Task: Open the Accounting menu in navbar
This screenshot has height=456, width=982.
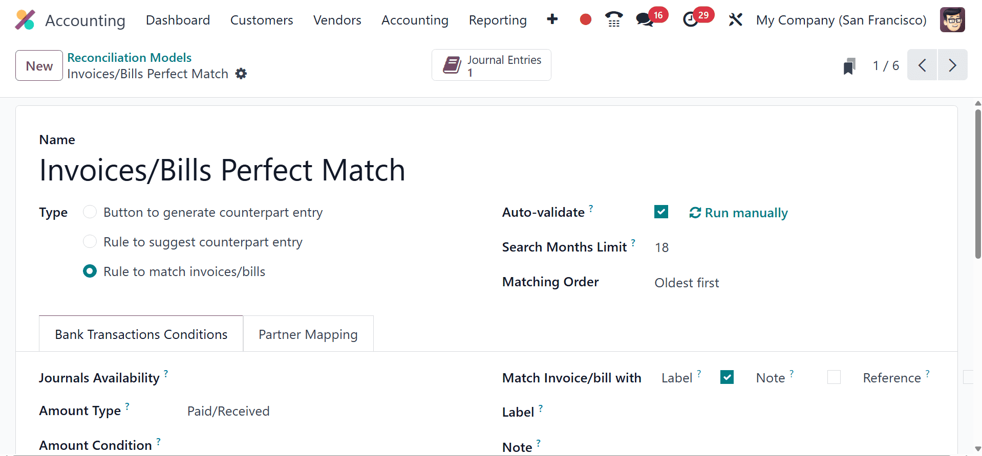Action: click(415, 20)
